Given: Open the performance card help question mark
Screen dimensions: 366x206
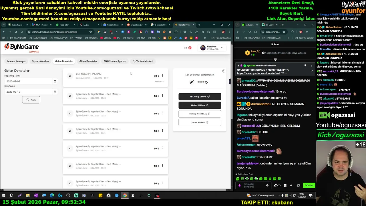Looking at the screenshot, I should (224, 71).
